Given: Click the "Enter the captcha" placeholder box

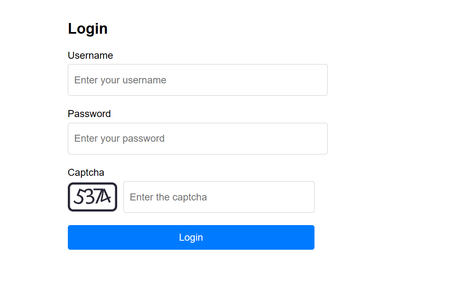Looking at the screenshot, I should (219, 197).
